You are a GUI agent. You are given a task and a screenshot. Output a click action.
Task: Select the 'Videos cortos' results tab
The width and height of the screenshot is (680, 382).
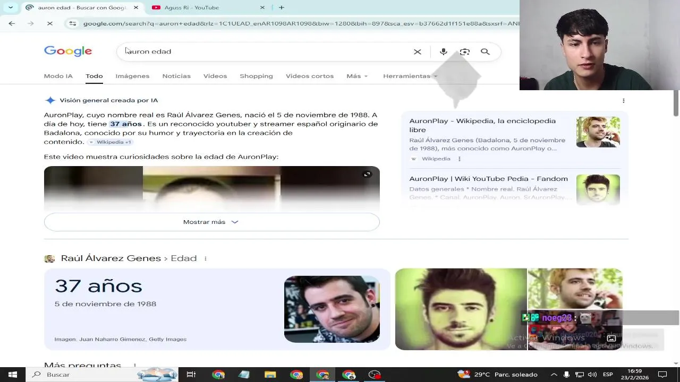[310, 76]
